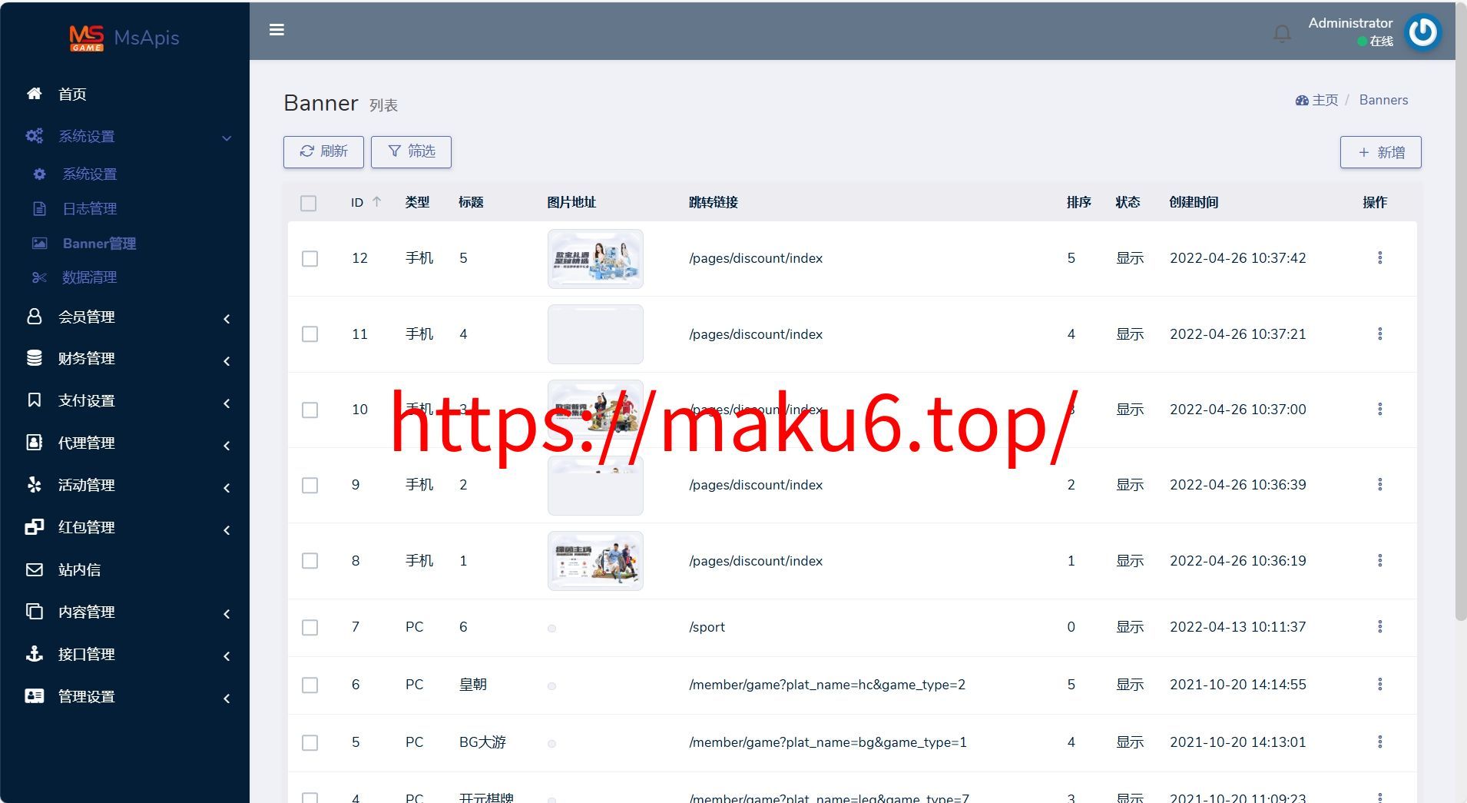This screenshot has width=1467, height=803.
Task: Click the 2022-04-13 10:11:37 timestamp
Action: [x=1237, y=627]
